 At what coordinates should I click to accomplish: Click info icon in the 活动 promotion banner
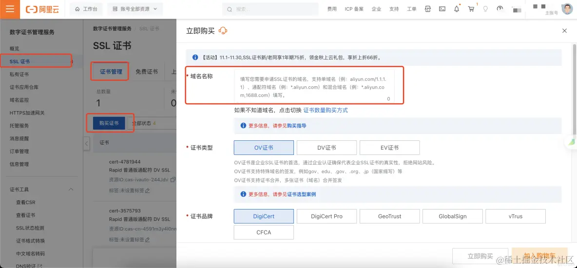point(196,57)
